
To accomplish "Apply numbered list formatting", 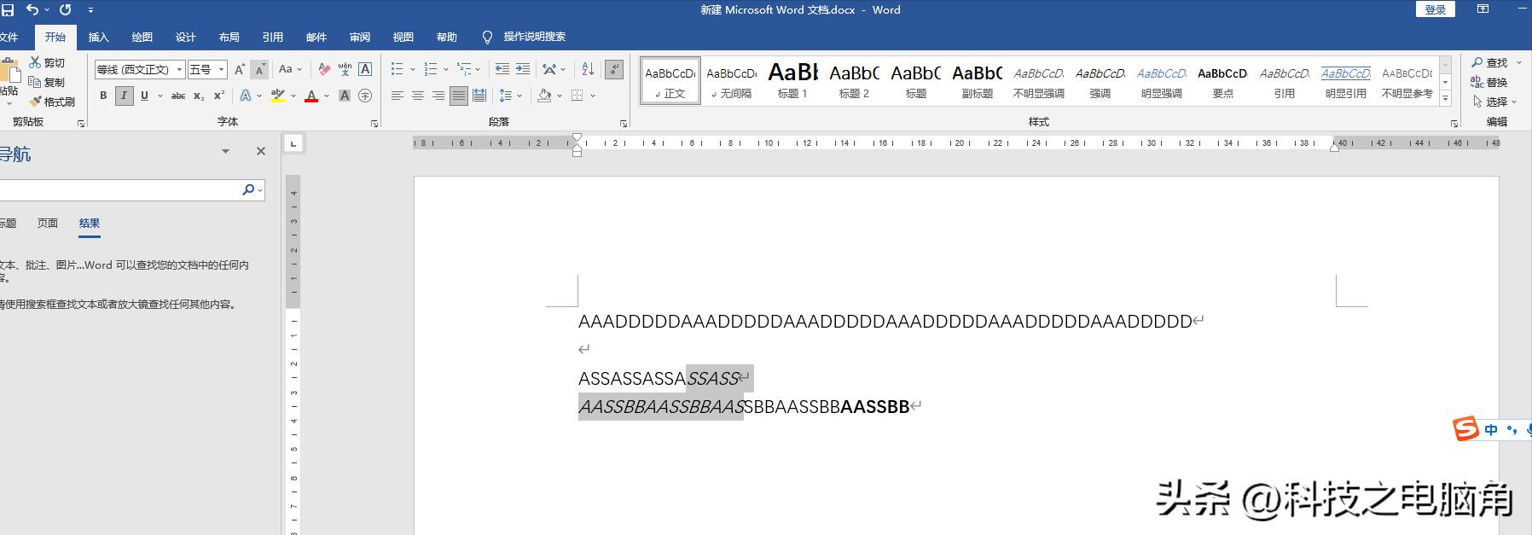I will [431, 69].
